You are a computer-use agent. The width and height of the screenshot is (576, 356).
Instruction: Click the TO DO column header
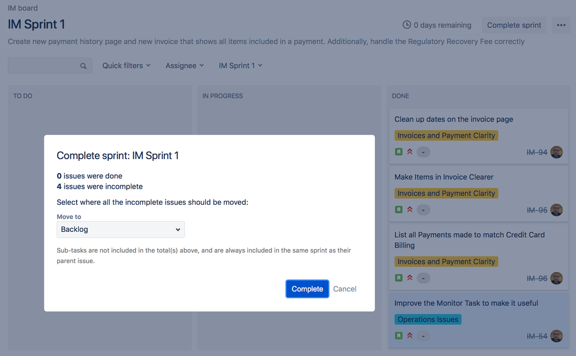pos(23,96)
